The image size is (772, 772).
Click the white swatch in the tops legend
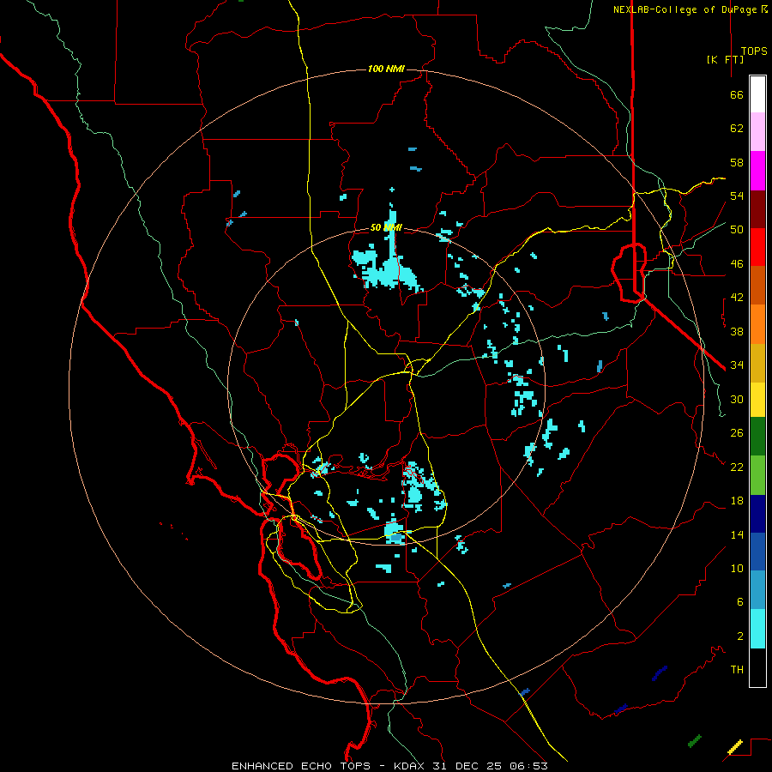coord(757,94)
